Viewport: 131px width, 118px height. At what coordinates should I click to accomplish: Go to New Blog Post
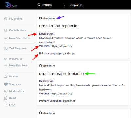18,65
